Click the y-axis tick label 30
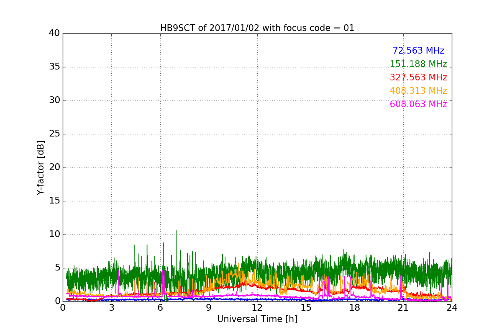Screen dimensions: 502x335 click(54, 100)
